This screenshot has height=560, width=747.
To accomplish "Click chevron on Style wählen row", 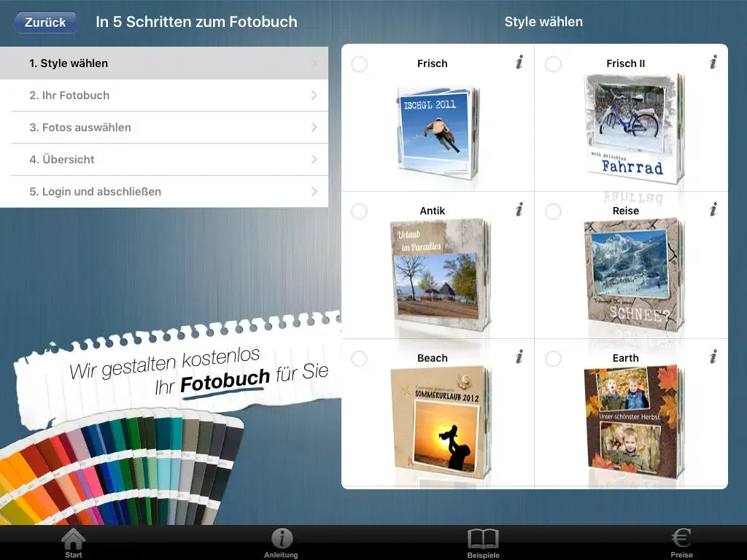I will (314, 63).
